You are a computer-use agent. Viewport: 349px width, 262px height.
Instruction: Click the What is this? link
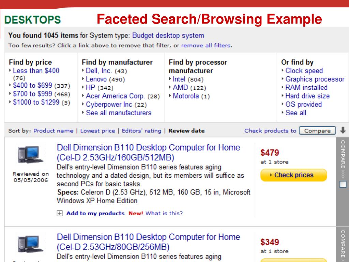164,214
